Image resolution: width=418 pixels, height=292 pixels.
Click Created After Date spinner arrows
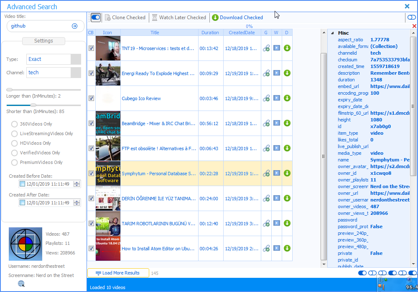(x=77, y=203)
